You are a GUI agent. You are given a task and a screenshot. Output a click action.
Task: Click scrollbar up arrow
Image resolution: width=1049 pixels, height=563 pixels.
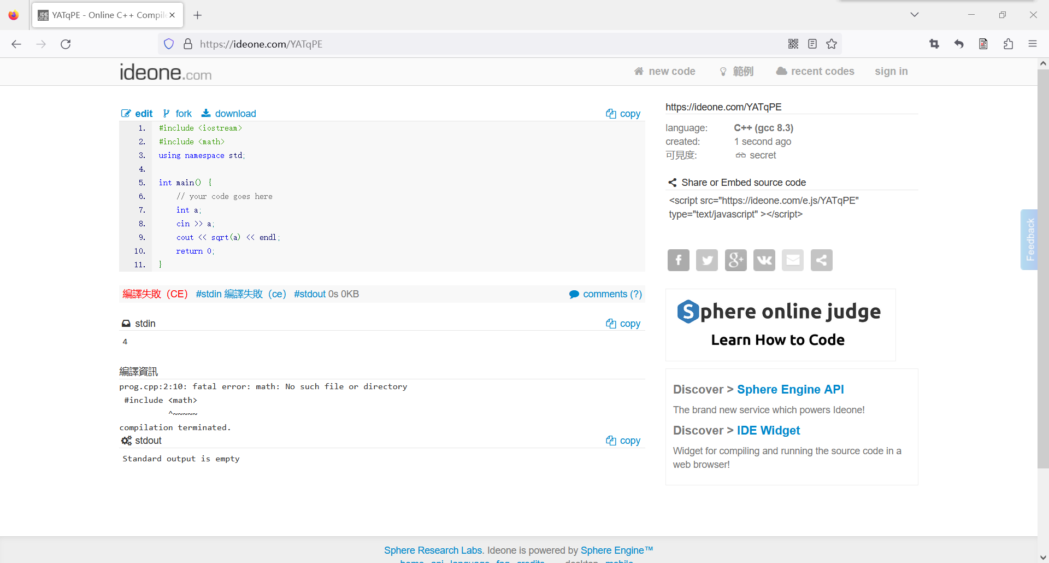[x=1043, y=63]
